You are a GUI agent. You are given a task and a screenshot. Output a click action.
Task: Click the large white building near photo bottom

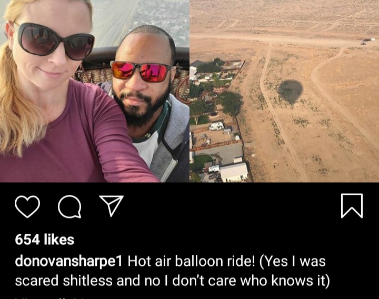pyautogui.click(x=234, y=172)
